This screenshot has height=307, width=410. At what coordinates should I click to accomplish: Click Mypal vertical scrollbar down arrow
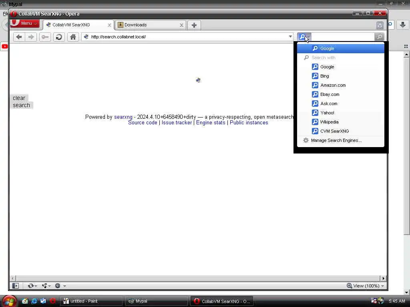click(406, 292)
